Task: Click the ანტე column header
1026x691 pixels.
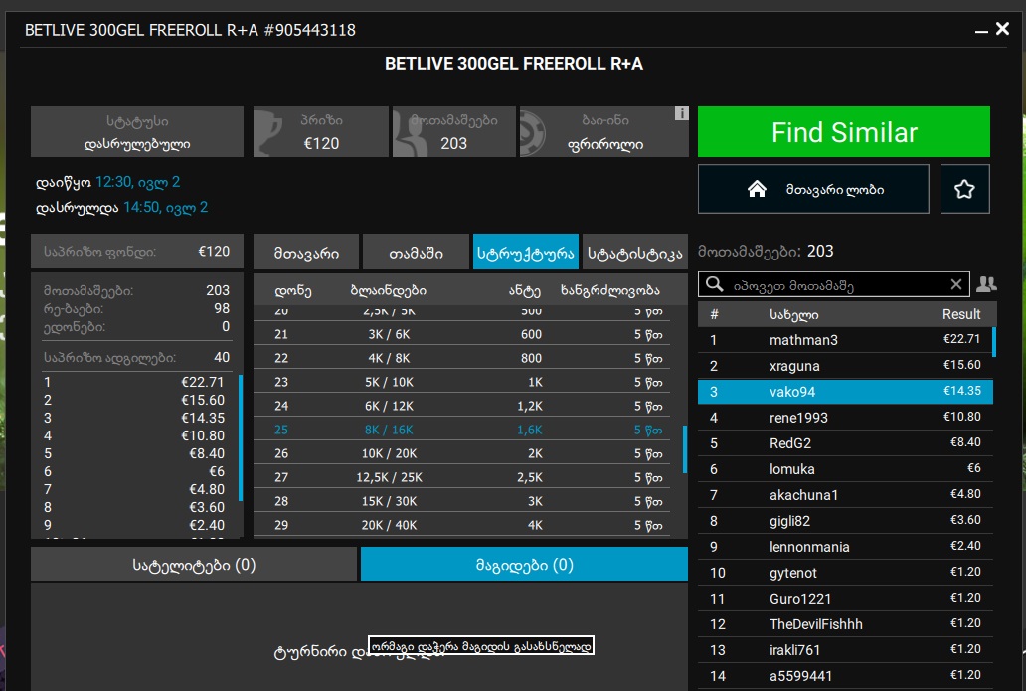Action: coord(525,290)
